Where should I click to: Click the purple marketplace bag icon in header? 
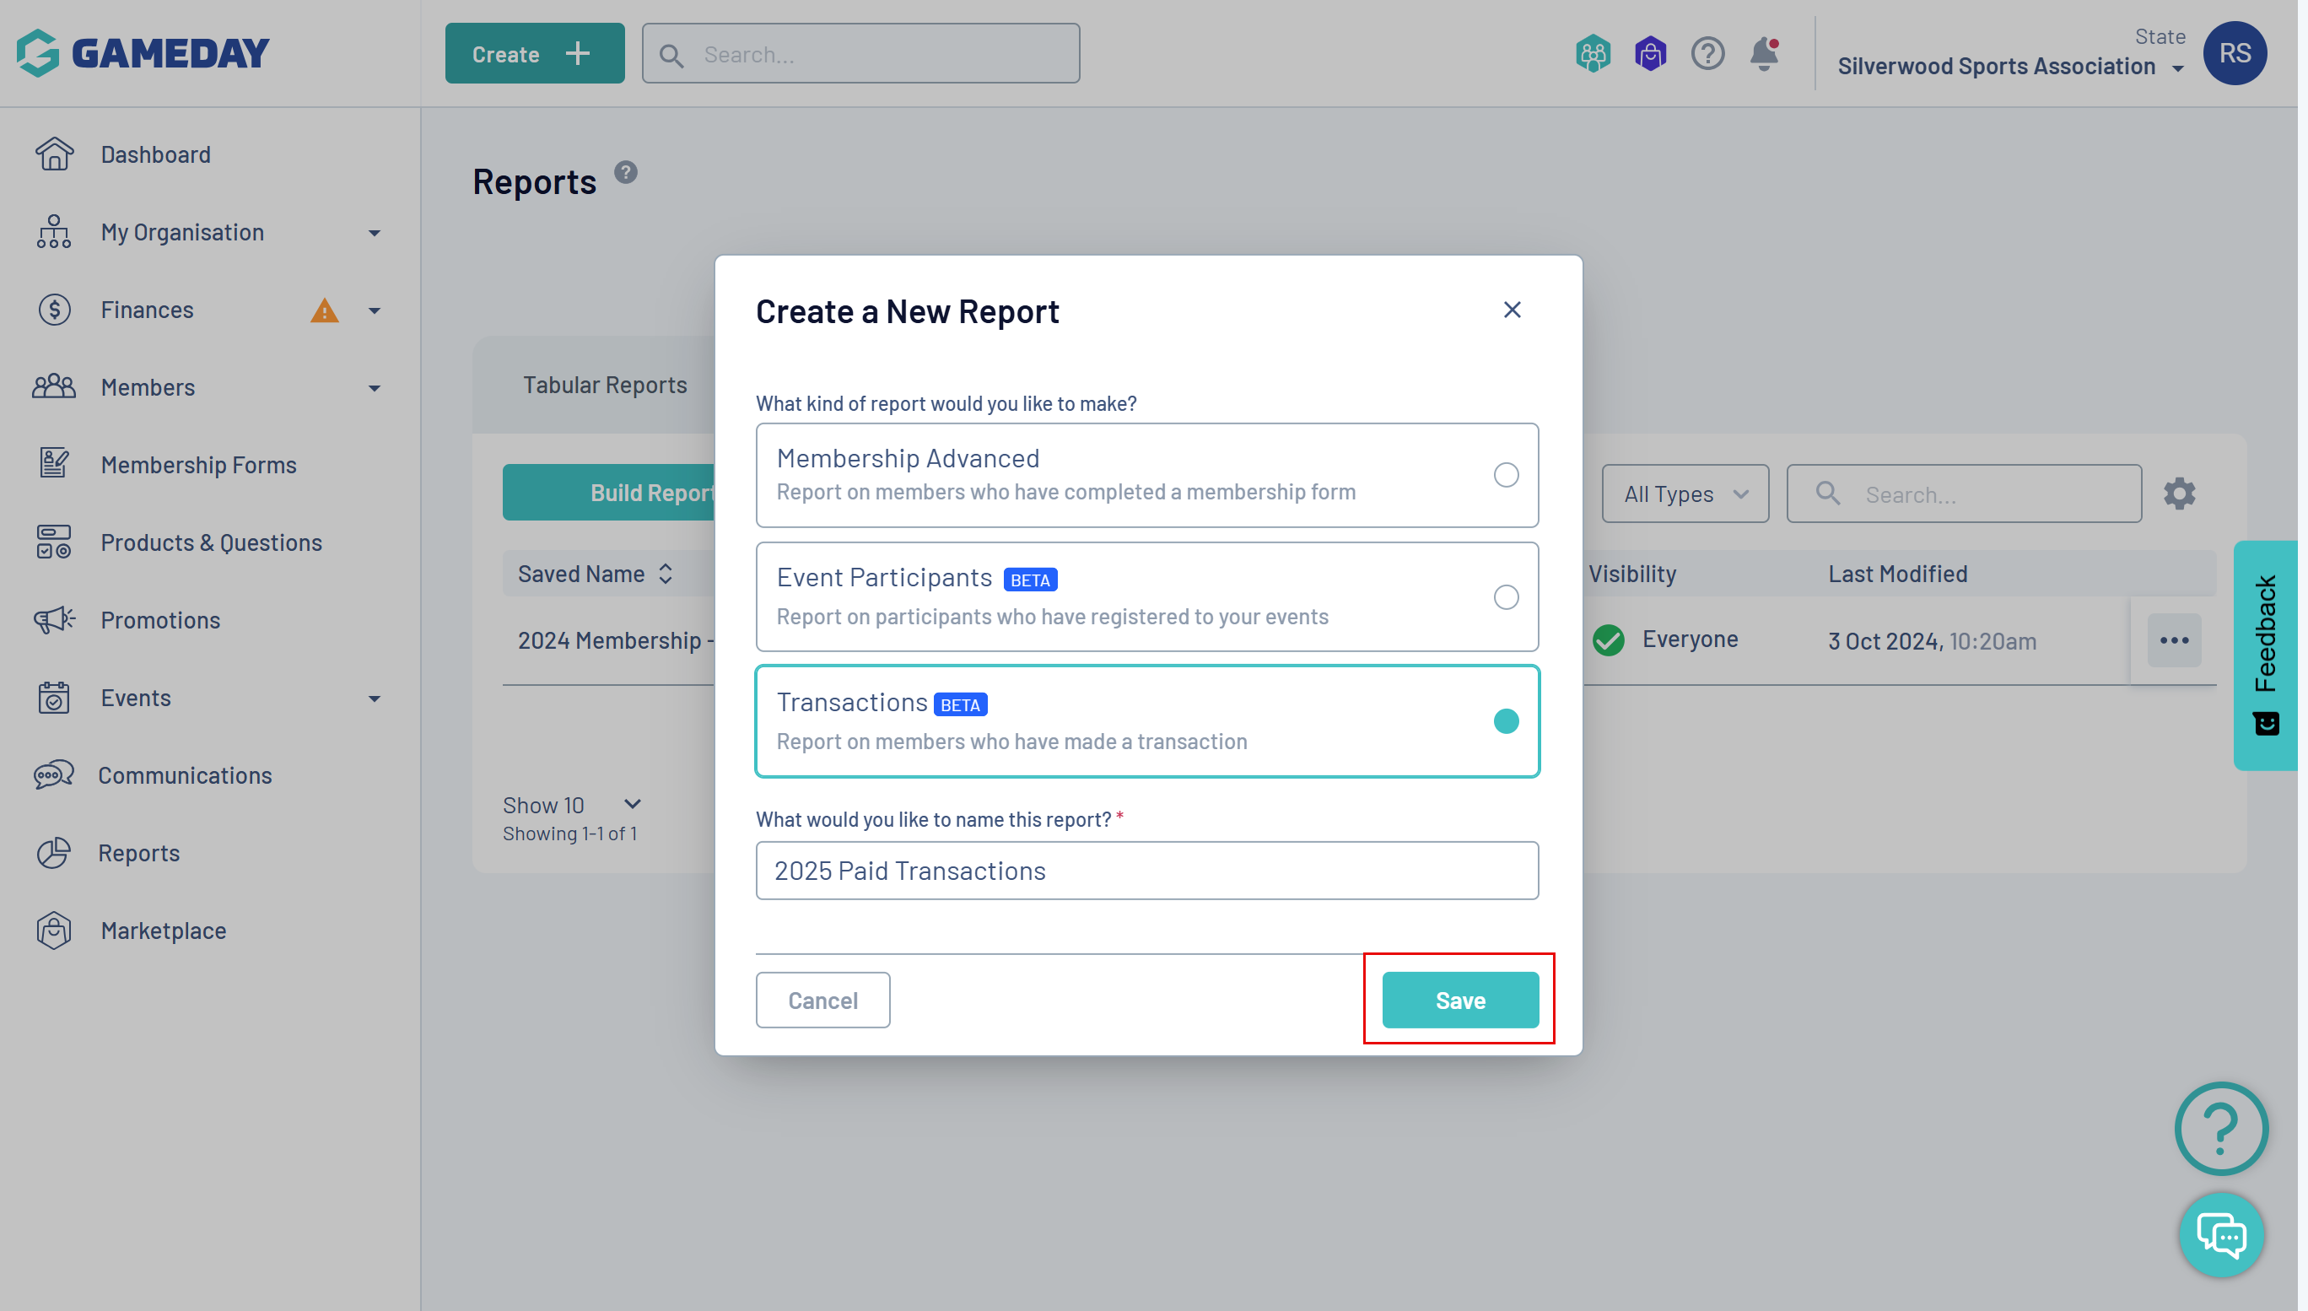coord(1649,54)
